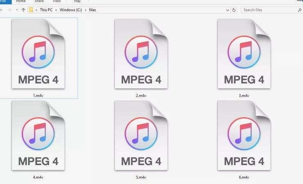Navigate to This PC in breadcrumb
303x184 pixels.
click(46, 10)
